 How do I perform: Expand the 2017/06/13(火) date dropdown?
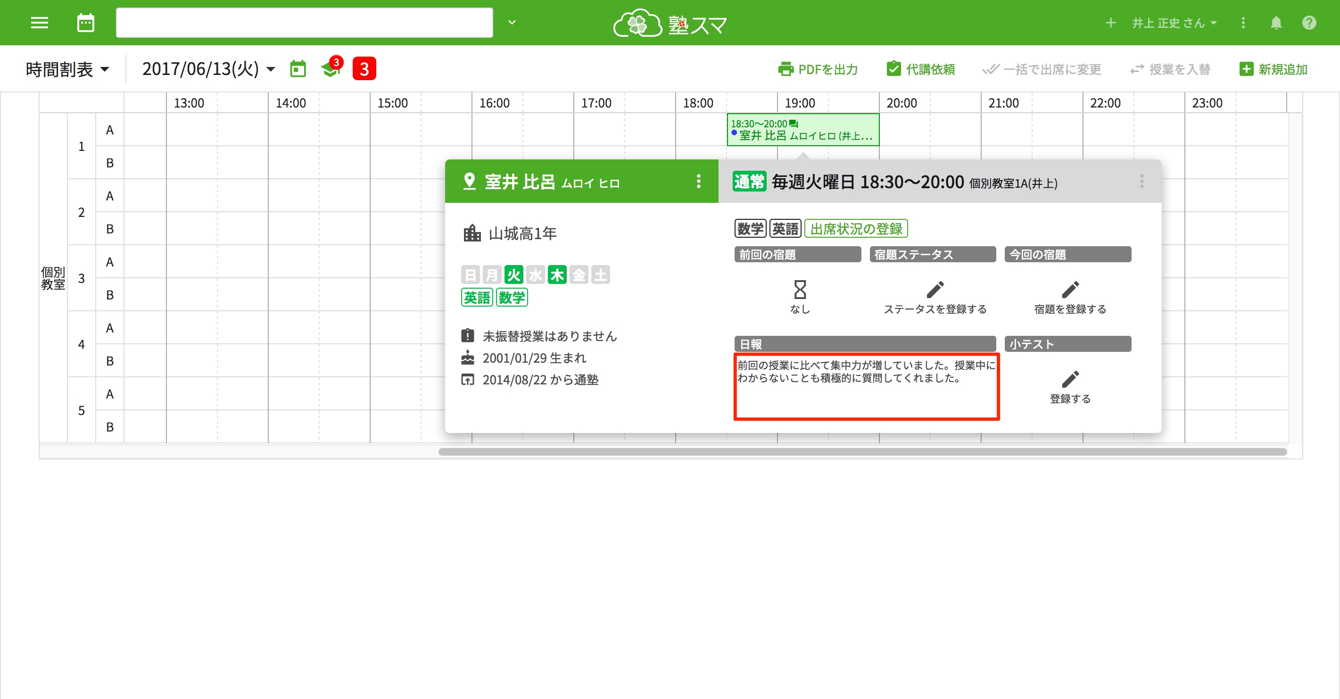(x=208, y=69)
